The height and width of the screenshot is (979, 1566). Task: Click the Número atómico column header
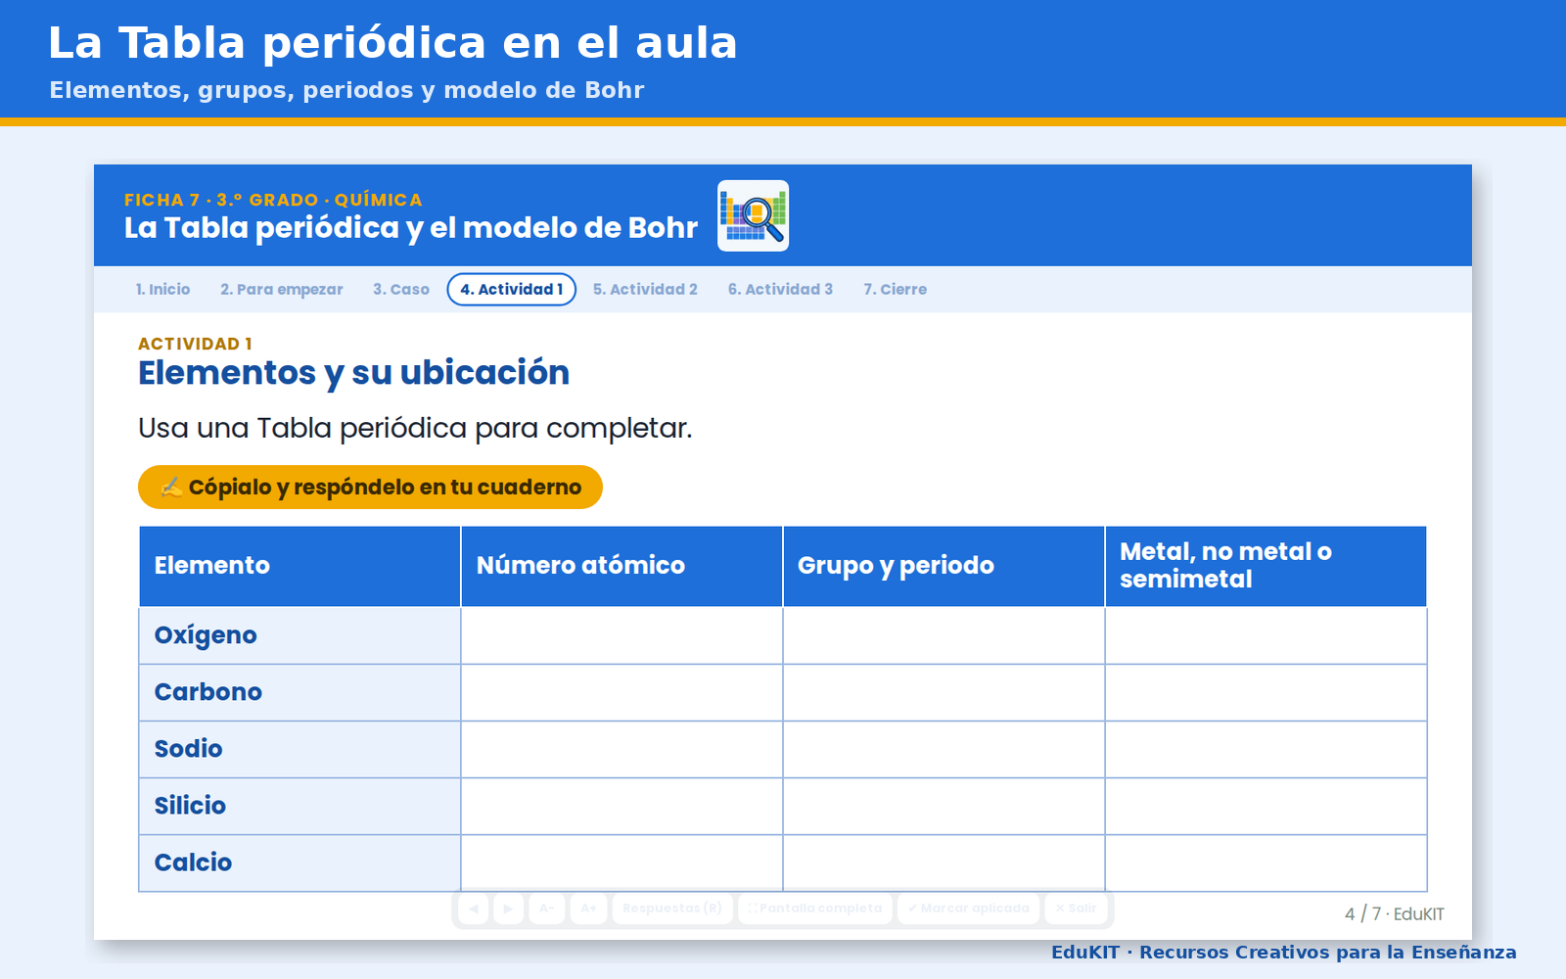coord(622,566)
